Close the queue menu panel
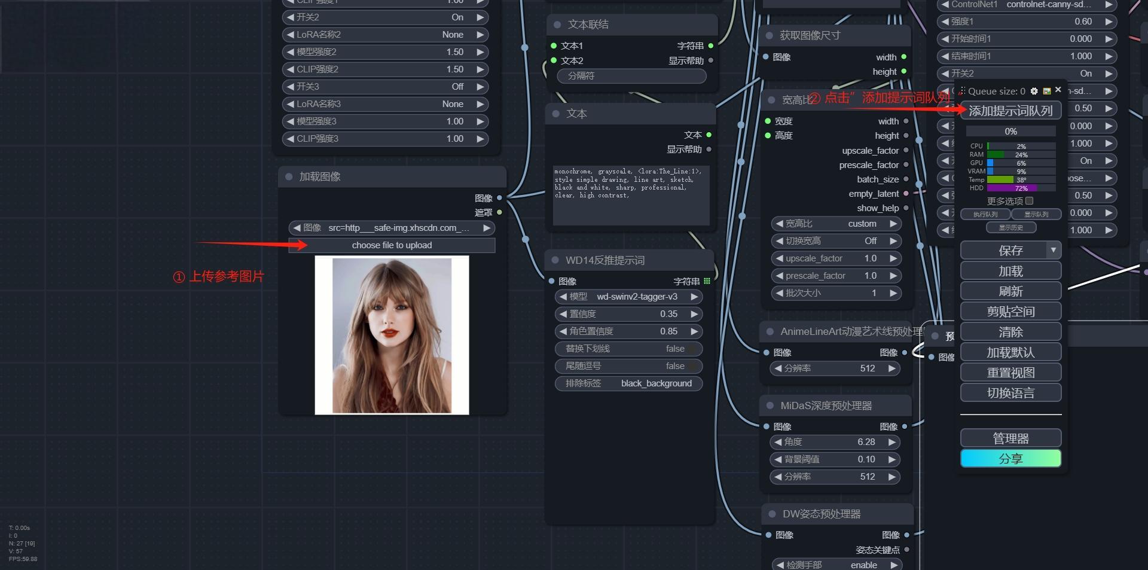The image size is (1148, 570). coord(1058,90)
